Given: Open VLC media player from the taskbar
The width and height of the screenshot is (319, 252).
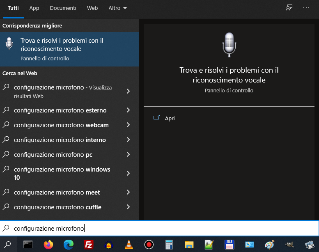Looking at the screenshot, I should pyautogui.click(x=129, y=245).
